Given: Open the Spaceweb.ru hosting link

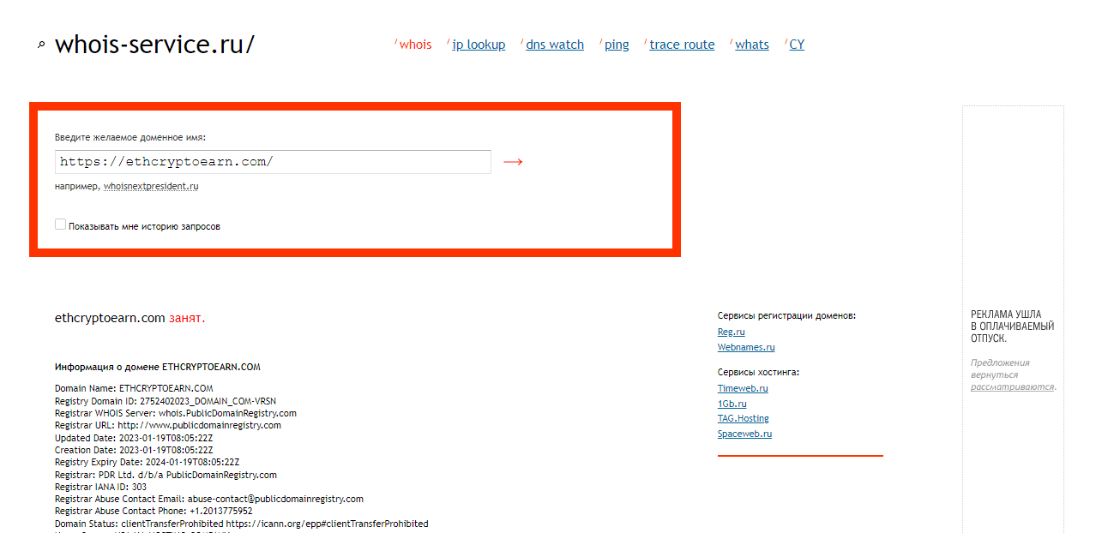Looking at the screenshot, I should (744, 434).
